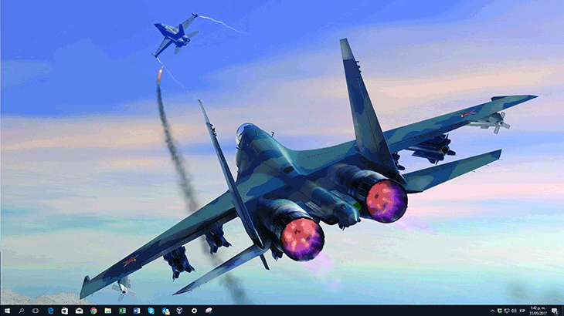
Task: Open the Action Center notifications icon
Action: 555,311
